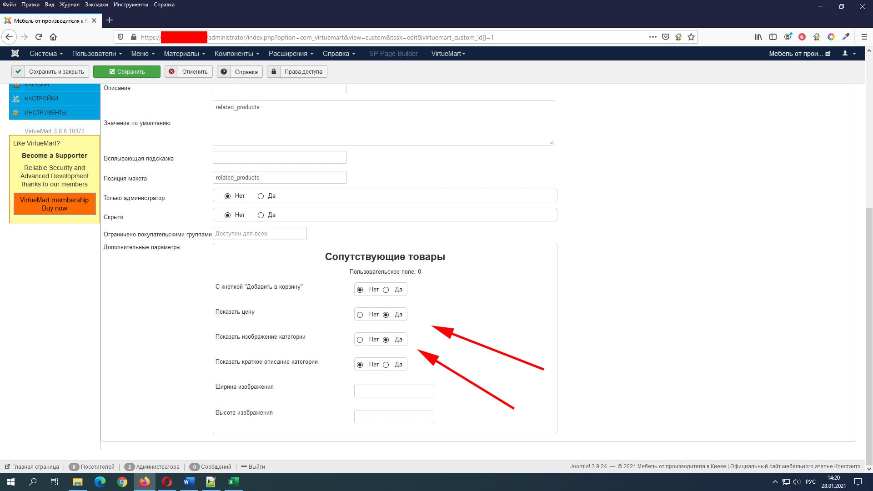Open Joomla Справка admin menu
Screen dimensions: 873x491
(339, 54)
